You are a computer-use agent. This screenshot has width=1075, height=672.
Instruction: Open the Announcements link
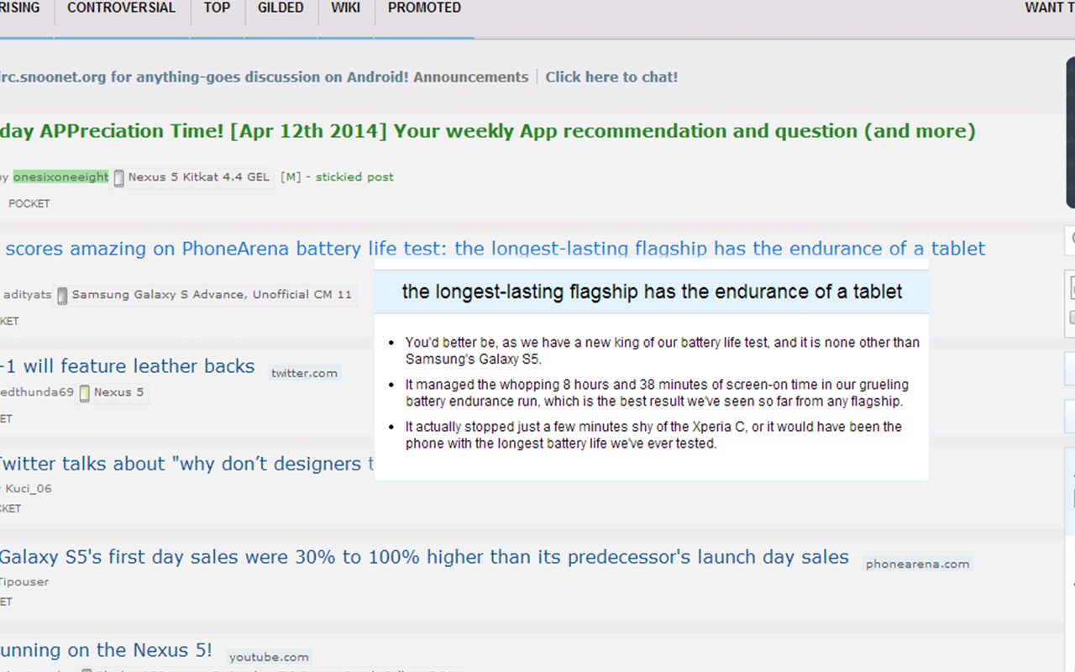pos(470,77)
